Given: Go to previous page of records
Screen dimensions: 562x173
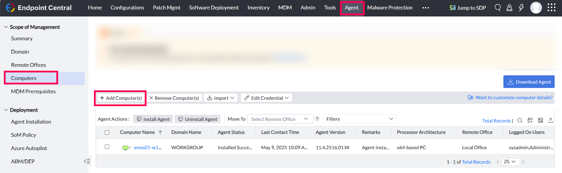Looking at the screenshot, I should pyautogui.click(x=498, y=162).
